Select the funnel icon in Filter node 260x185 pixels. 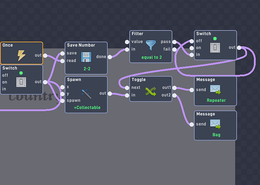pos(151,45)
